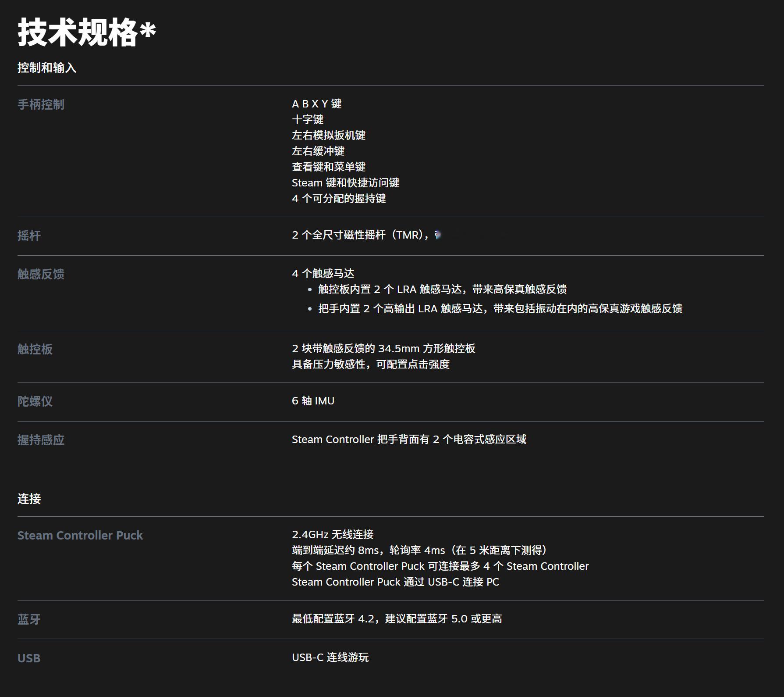Click the "触感反馈" row label
The width and height of the screenshot is (784, 697).
41,274
